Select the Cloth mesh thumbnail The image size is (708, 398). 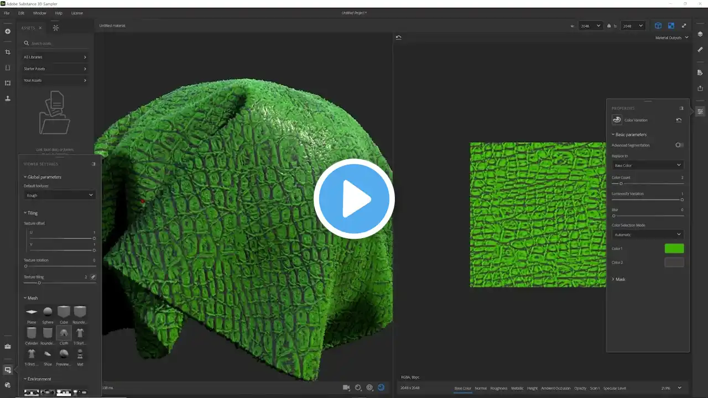coord(64,332)
